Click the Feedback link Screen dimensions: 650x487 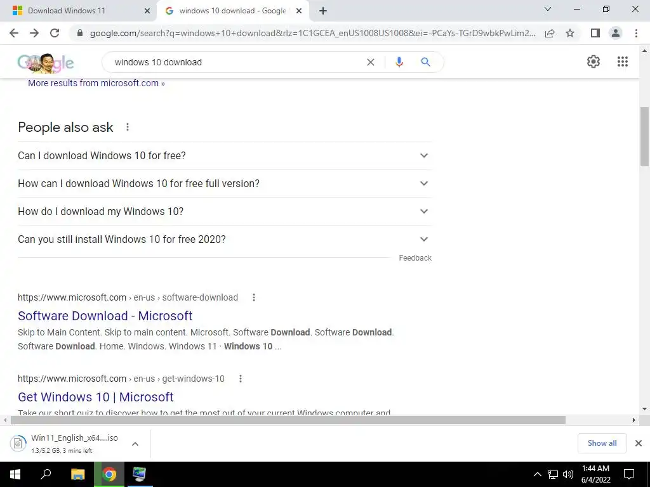pyautogui.click(x=415, y=258)
